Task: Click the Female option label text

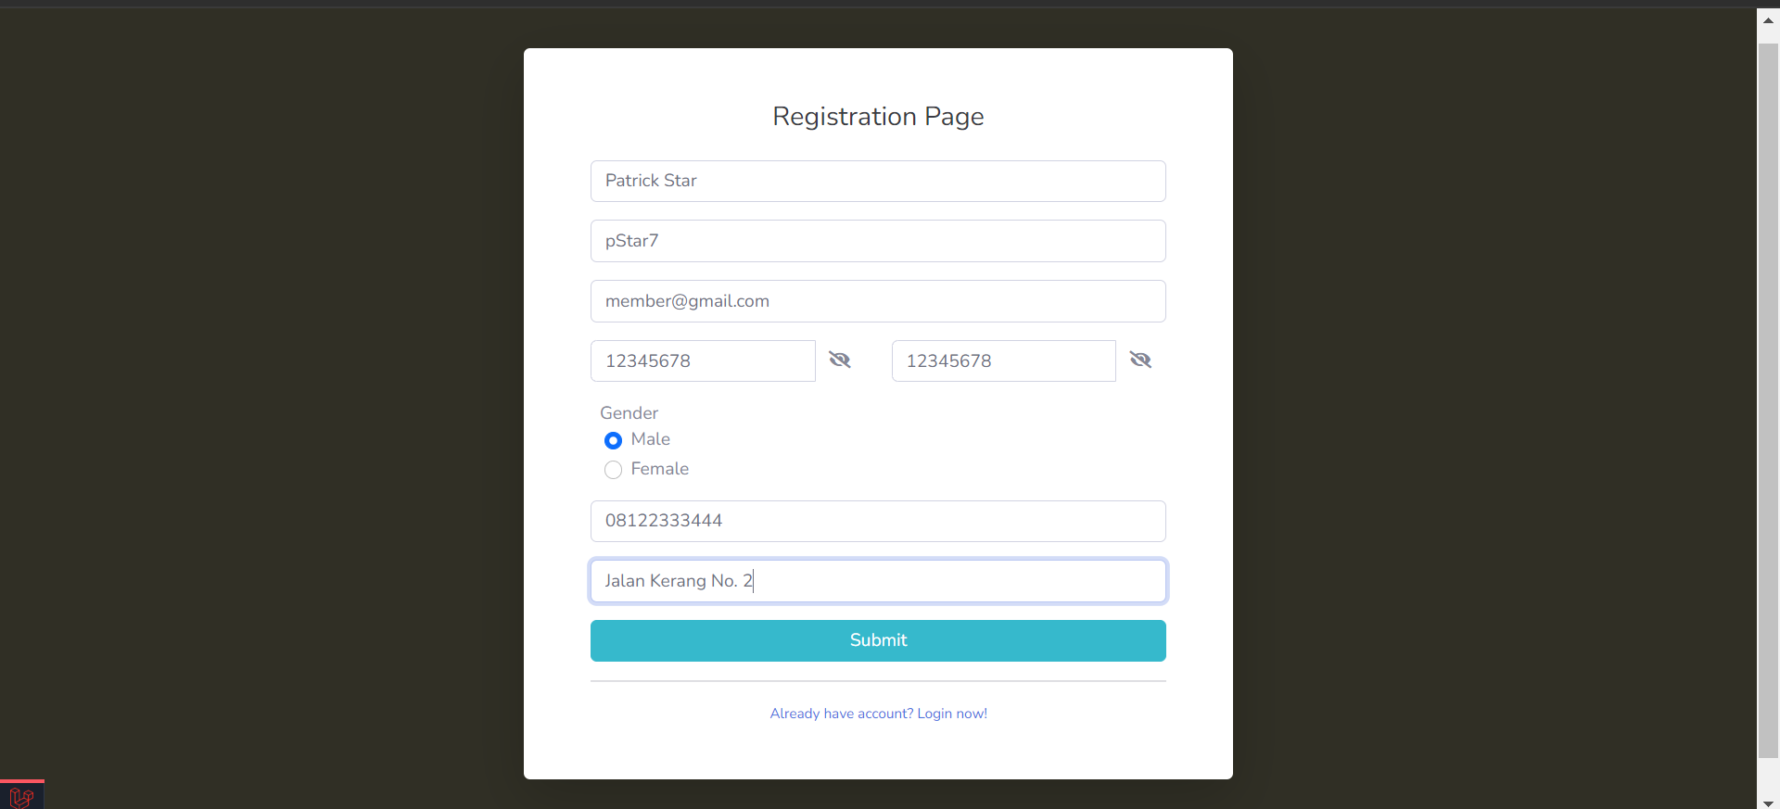Action: pyautogui.click(x=659, y=469)
